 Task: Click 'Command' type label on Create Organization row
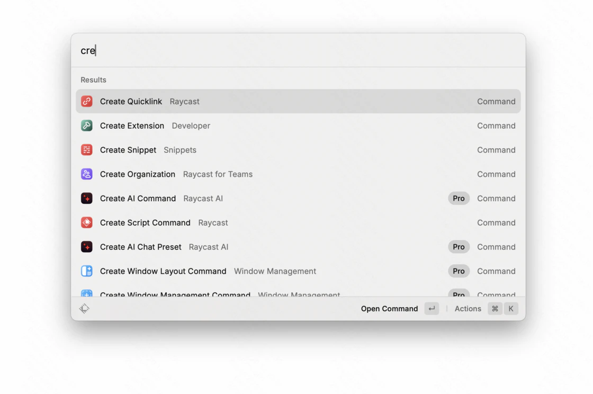(496, 174)
